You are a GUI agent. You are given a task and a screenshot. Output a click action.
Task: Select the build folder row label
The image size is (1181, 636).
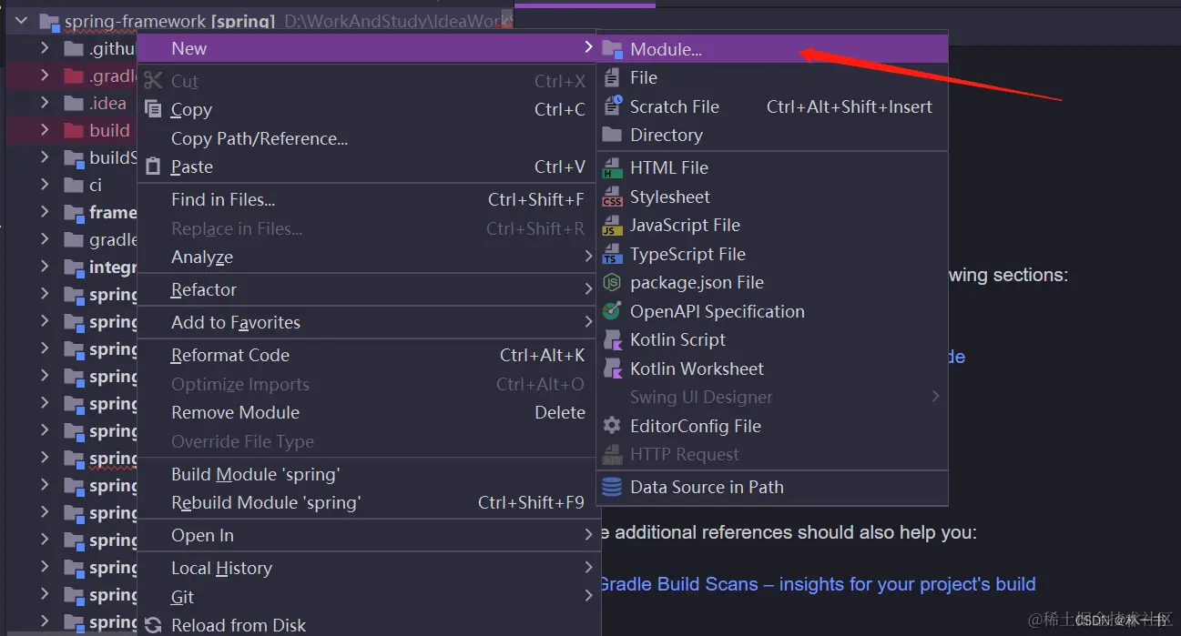pyautogui.click(x=109, y=130)
